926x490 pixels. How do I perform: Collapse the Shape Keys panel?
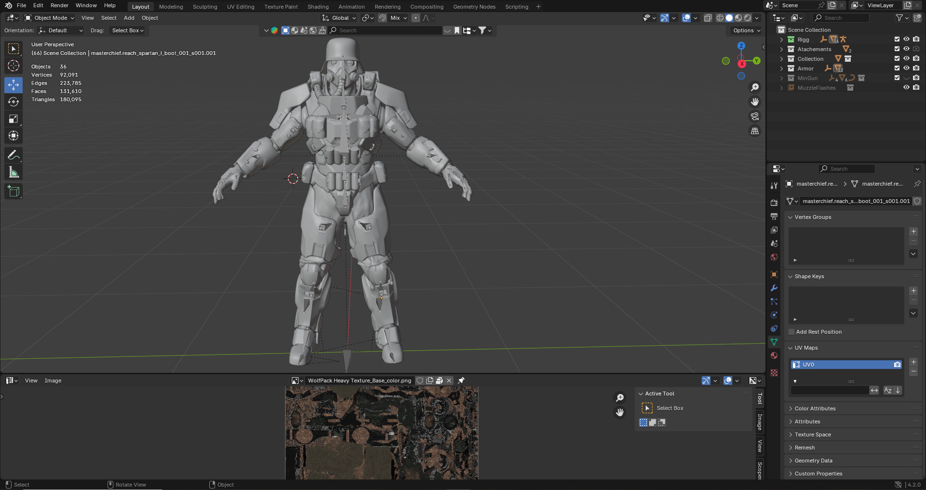[790, 276]
